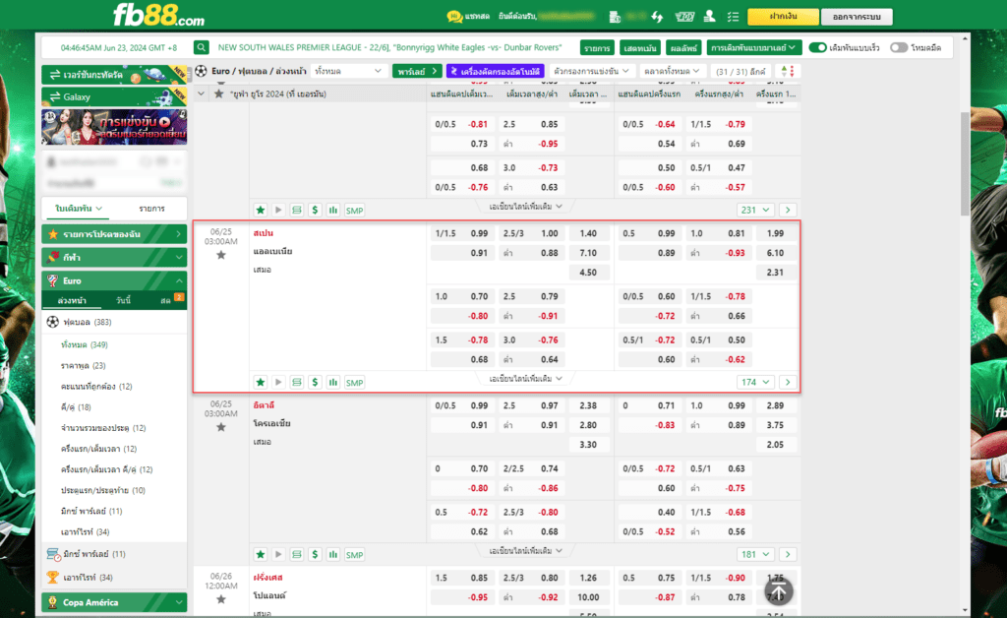The height and width of the screenshot is (618, 1007).
Task: Click the เสตทเม้น statement button
Action: pos(639,48)
